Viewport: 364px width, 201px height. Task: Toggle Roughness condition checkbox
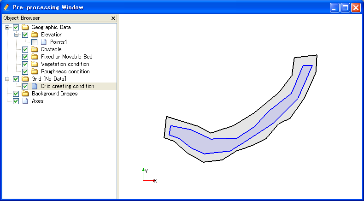tap(25, 71)
